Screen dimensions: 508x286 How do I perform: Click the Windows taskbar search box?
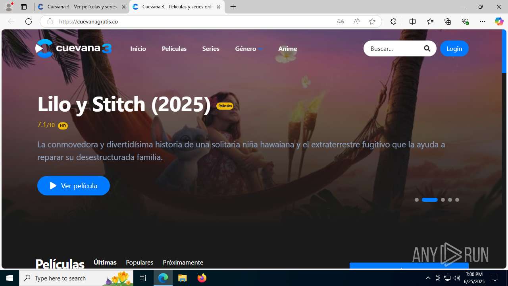pyautogui.click(x=76, y=278)
